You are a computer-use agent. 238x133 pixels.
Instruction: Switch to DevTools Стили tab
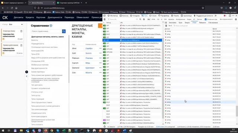tap(153, 16)
